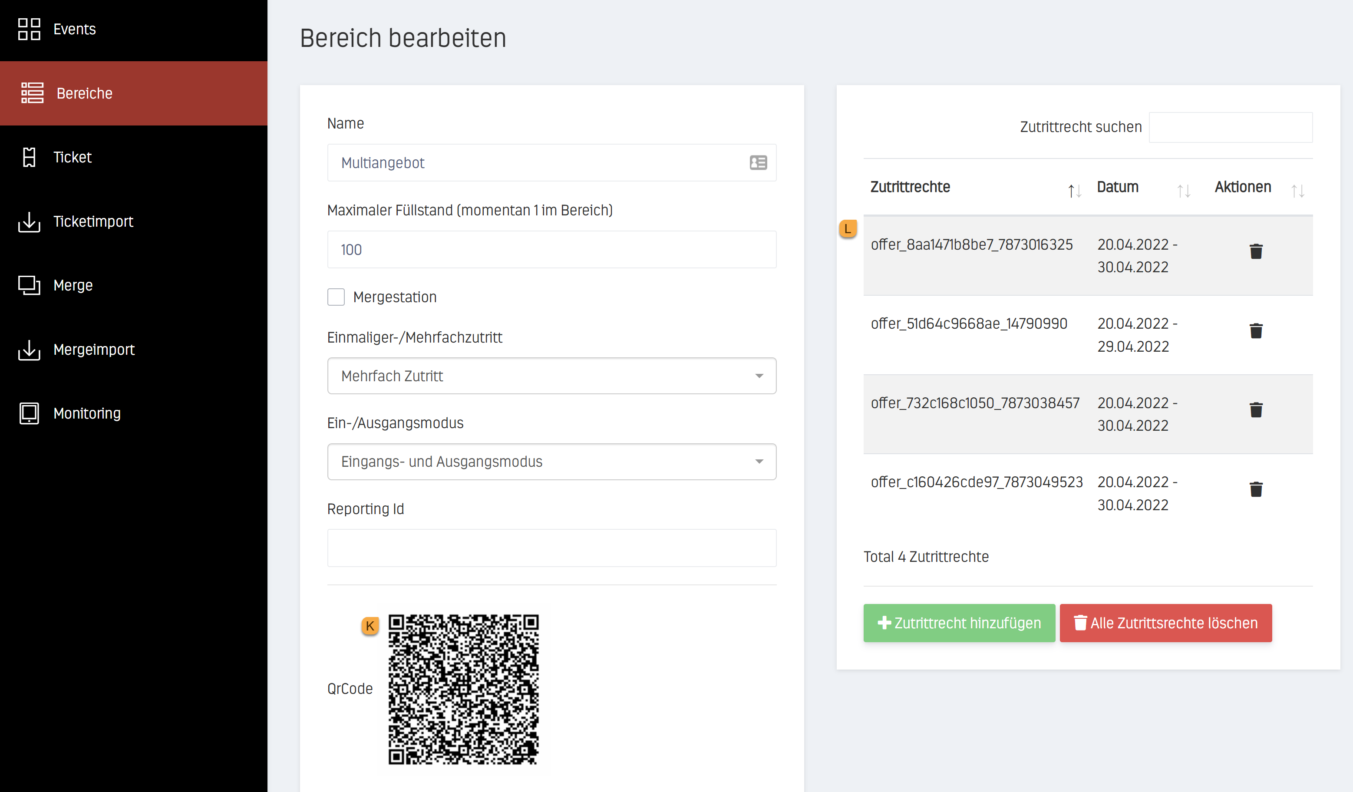Navigate to Mergeimport in the sidebar
Image resolution: width=1353 pixels, height=792 pixels.
(x=93, y=350)
